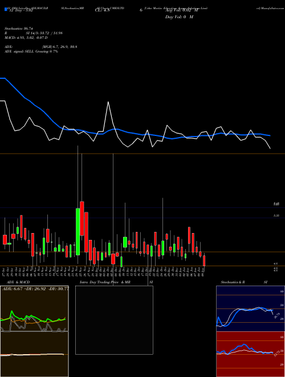Click the 'ADX & MACD' panel title
Screen dimensions: 285x377
click(18, 282)
